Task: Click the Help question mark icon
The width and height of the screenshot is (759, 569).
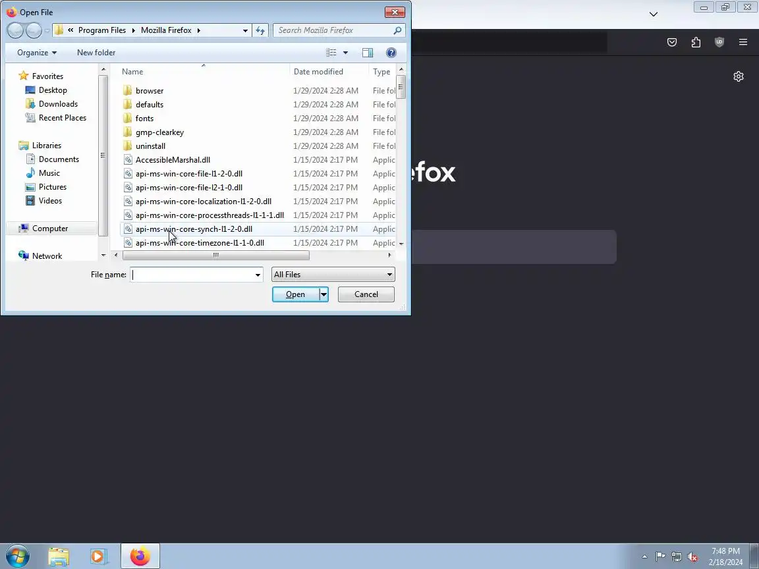Action: point(391,52)
